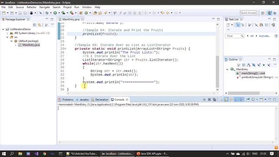This screenshot has width=279, height=157.
Task: Click the Open Perspective icon
Action: [x=262, y=13]
